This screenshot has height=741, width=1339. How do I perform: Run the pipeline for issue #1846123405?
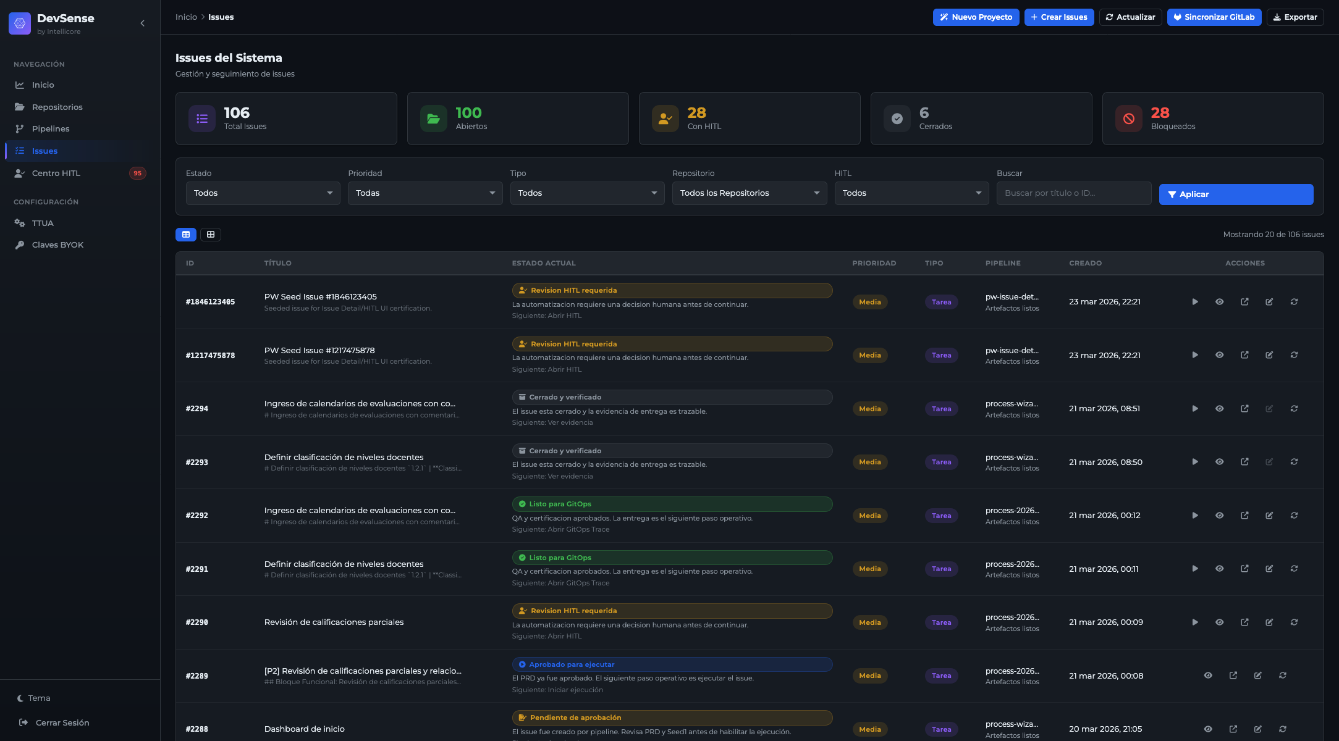pyautogui.click(x=1194, y=302)
